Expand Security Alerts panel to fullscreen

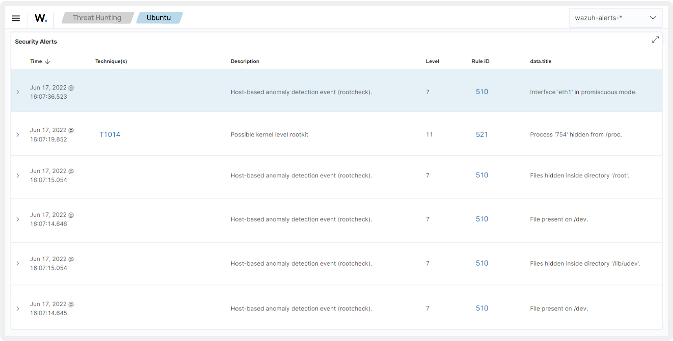click(x=655, y=40)
